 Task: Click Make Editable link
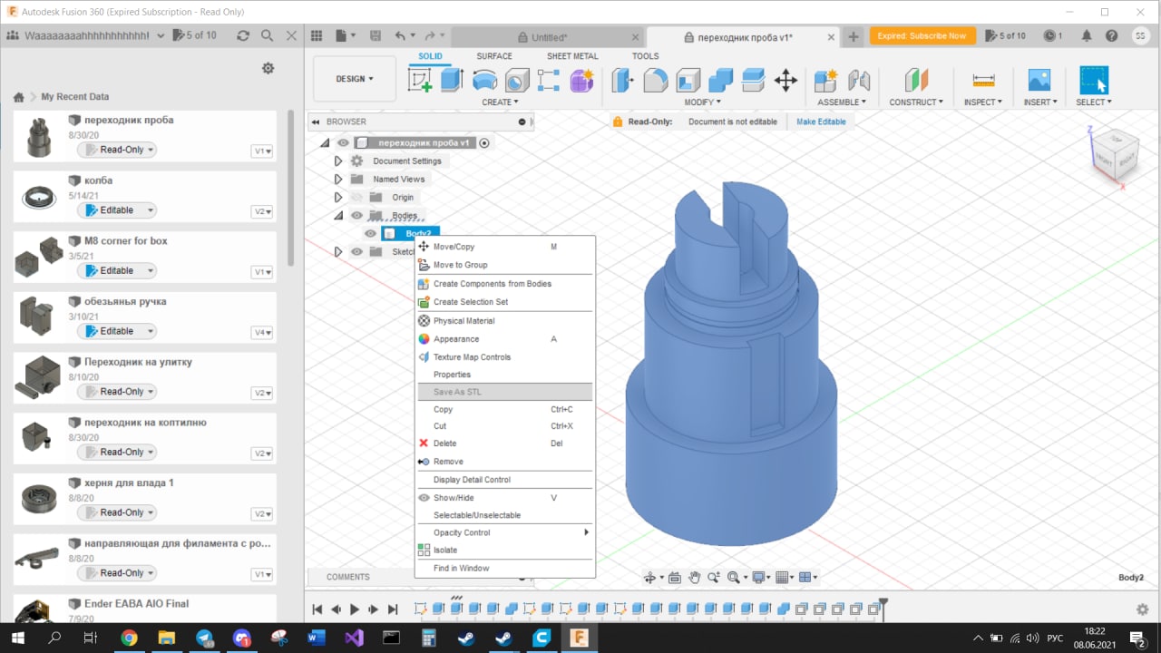click(821, 122)
